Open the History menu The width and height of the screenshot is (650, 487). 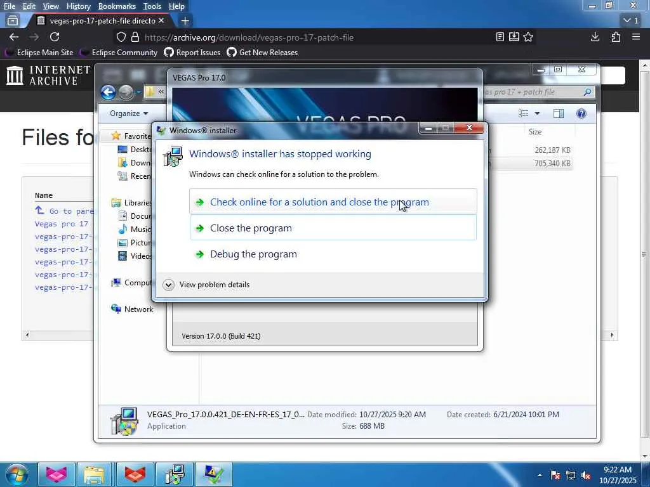tap(78, 6)
